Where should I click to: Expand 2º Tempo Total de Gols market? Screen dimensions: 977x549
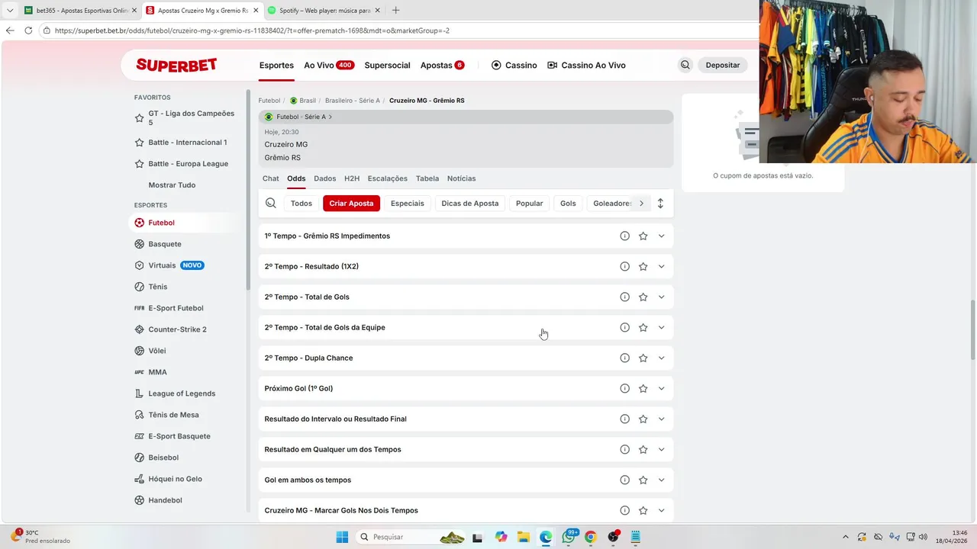(661, 297)
